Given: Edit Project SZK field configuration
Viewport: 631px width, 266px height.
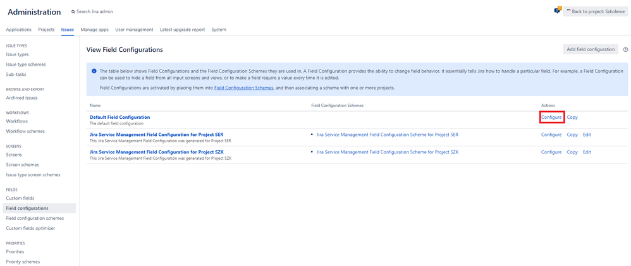Looking at the screenshot, I should click(x=587, y=152).
